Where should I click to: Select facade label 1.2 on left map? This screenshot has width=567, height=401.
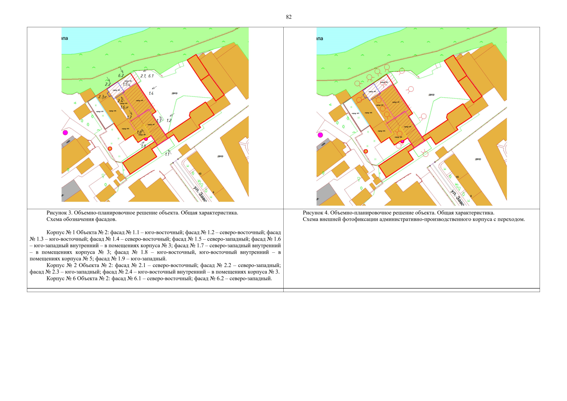click(169, 121)
